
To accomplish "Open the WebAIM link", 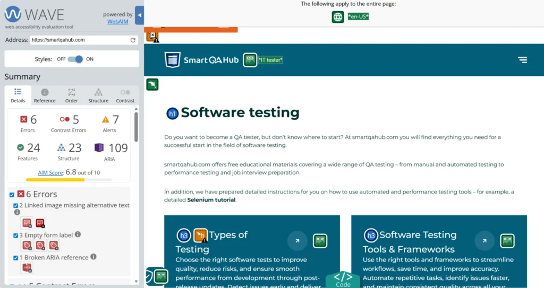I will pos(117,22).
